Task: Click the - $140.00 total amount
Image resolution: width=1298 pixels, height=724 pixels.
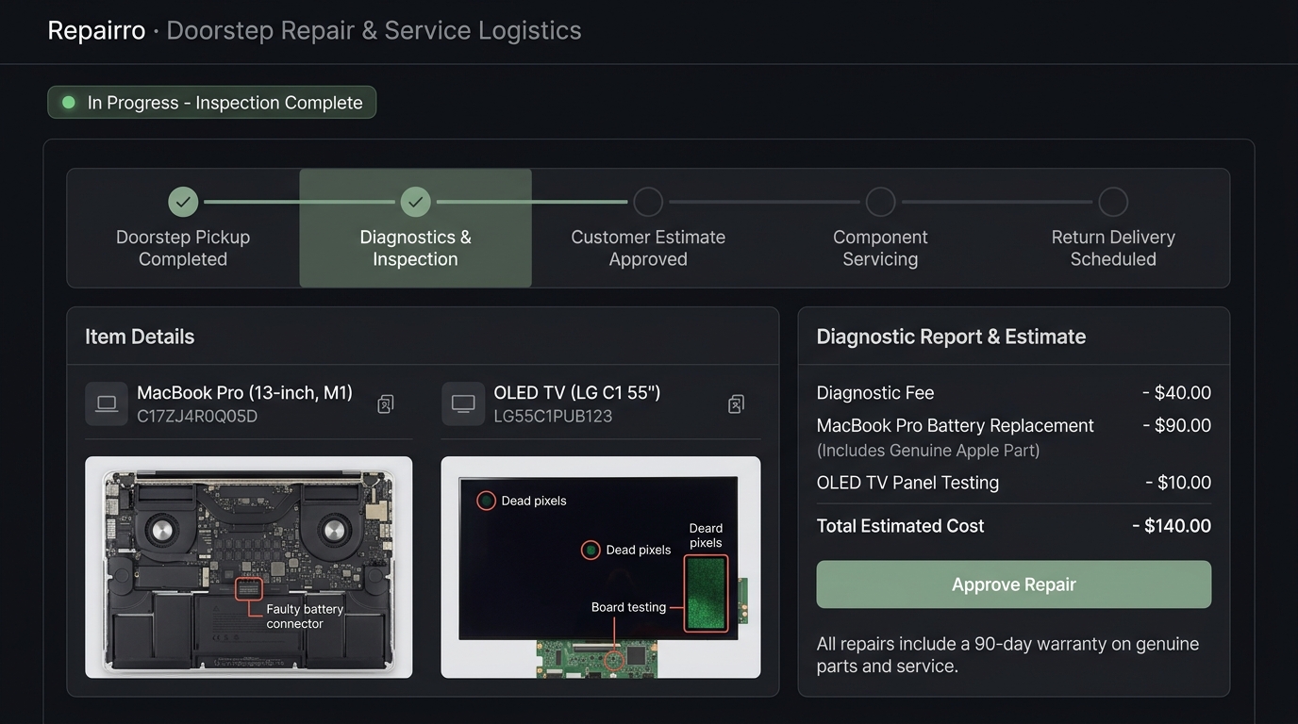Action: coord(1172,526)
